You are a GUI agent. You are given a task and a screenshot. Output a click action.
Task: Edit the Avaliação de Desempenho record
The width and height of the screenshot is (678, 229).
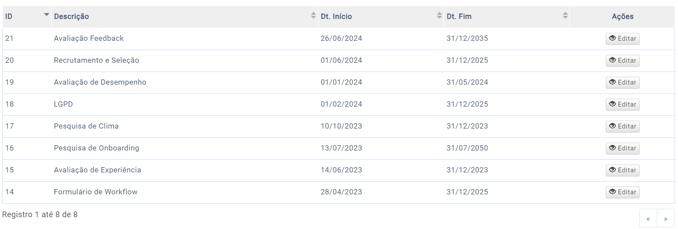[x=623, y=82]
